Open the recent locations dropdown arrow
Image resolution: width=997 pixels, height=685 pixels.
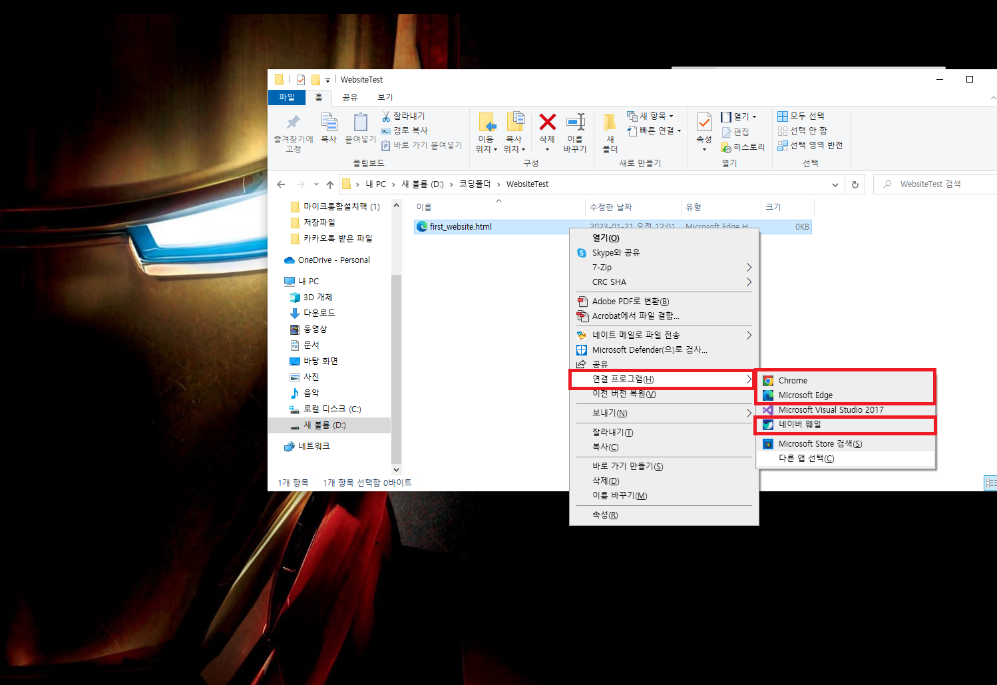click(316, 184)
